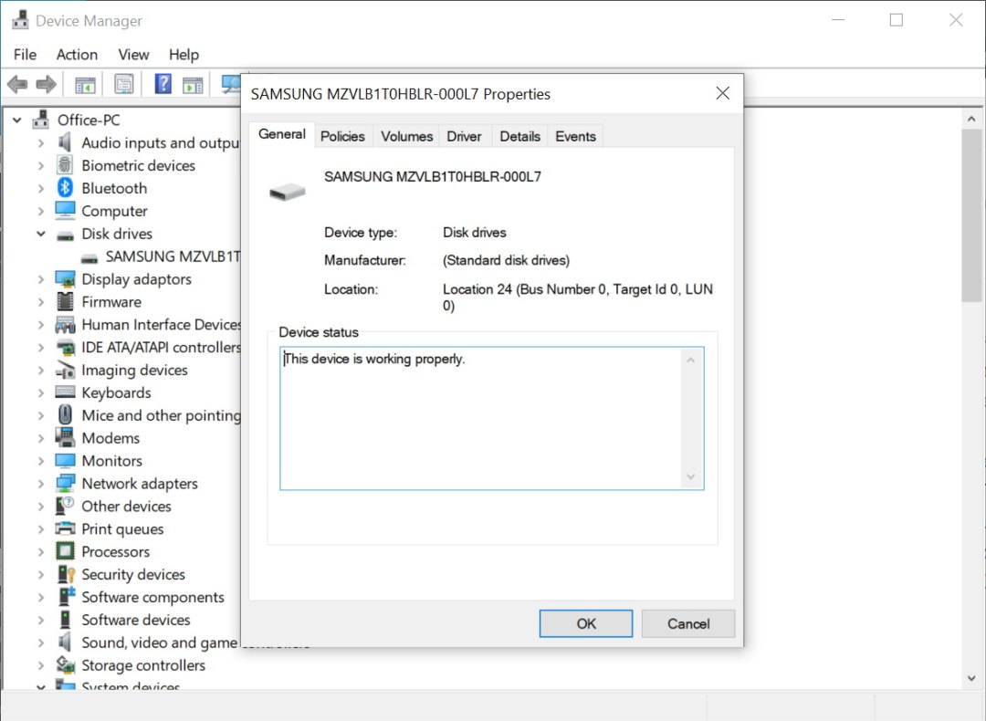Viewport: 986px width, 721px height.
Task: Open the Help menu
Action: click(x=184, y=55)
